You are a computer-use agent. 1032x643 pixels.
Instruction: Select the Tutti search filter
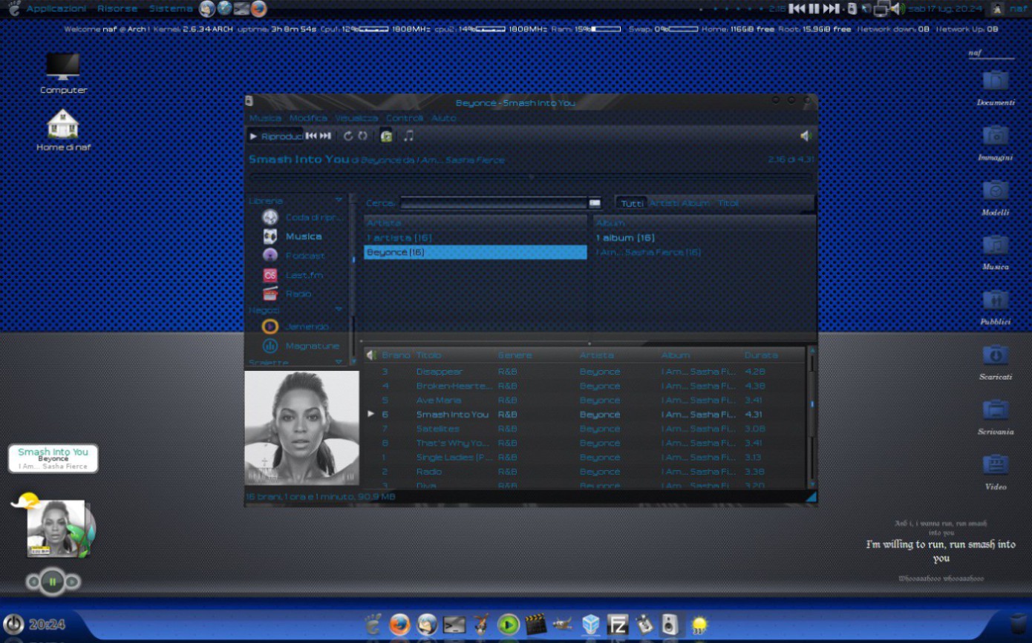coord(633,203)
